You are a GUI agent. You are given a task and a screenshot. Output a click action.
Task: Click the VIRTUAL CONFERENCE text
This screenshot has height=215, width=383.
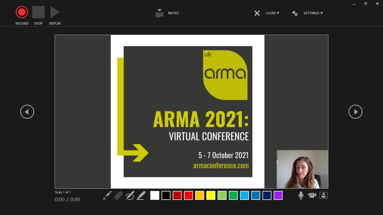click(x=209, y=136)
